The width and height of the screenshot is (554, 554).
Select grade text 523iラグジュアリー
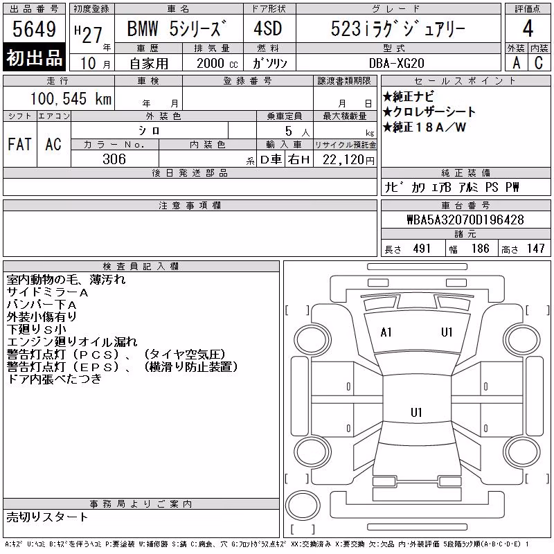[x=397, y=29]
